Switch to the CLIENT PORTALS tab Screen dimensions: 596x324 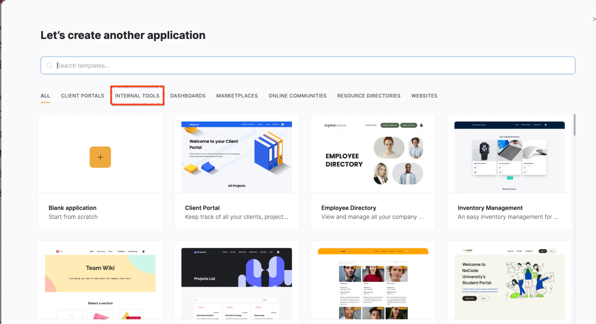tap(83, 96)
